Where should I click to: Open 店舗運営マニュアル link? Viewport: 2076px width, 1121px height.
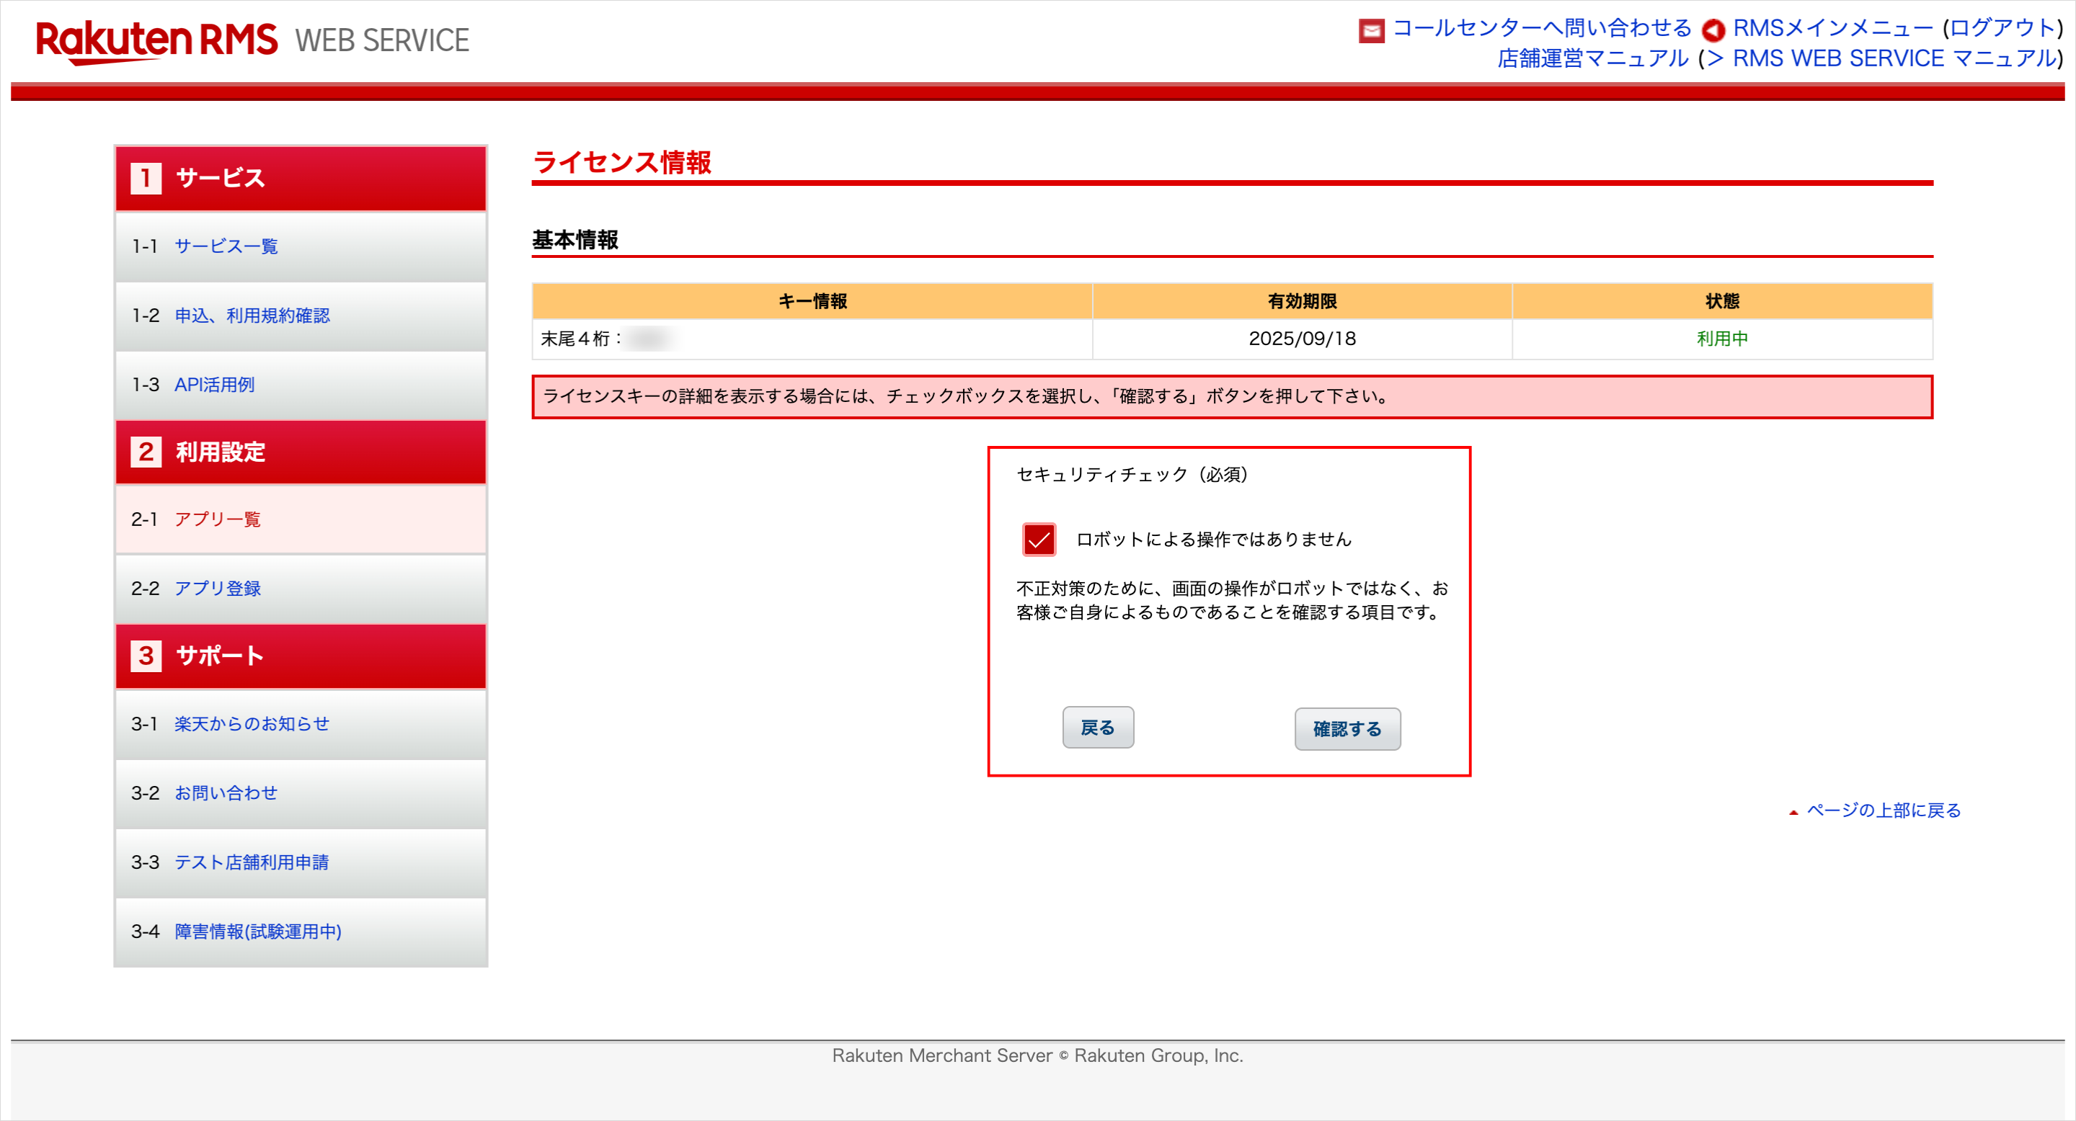1592,59
